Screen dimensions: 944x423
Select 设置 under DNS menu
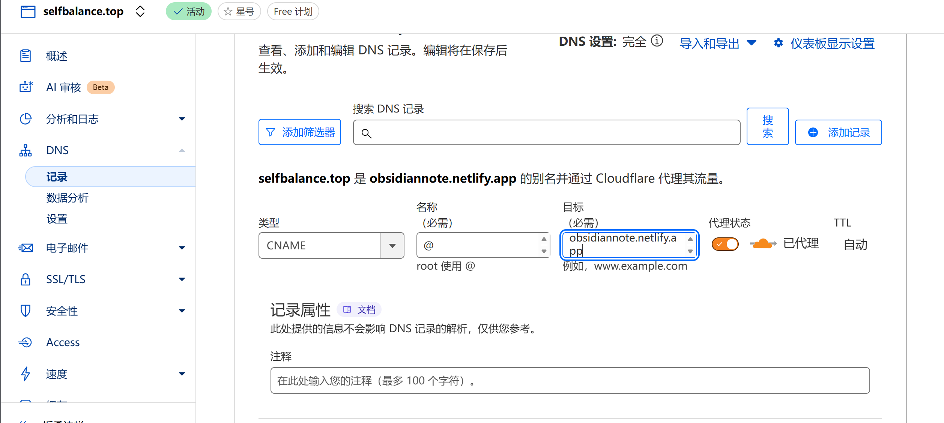point(57,219)
